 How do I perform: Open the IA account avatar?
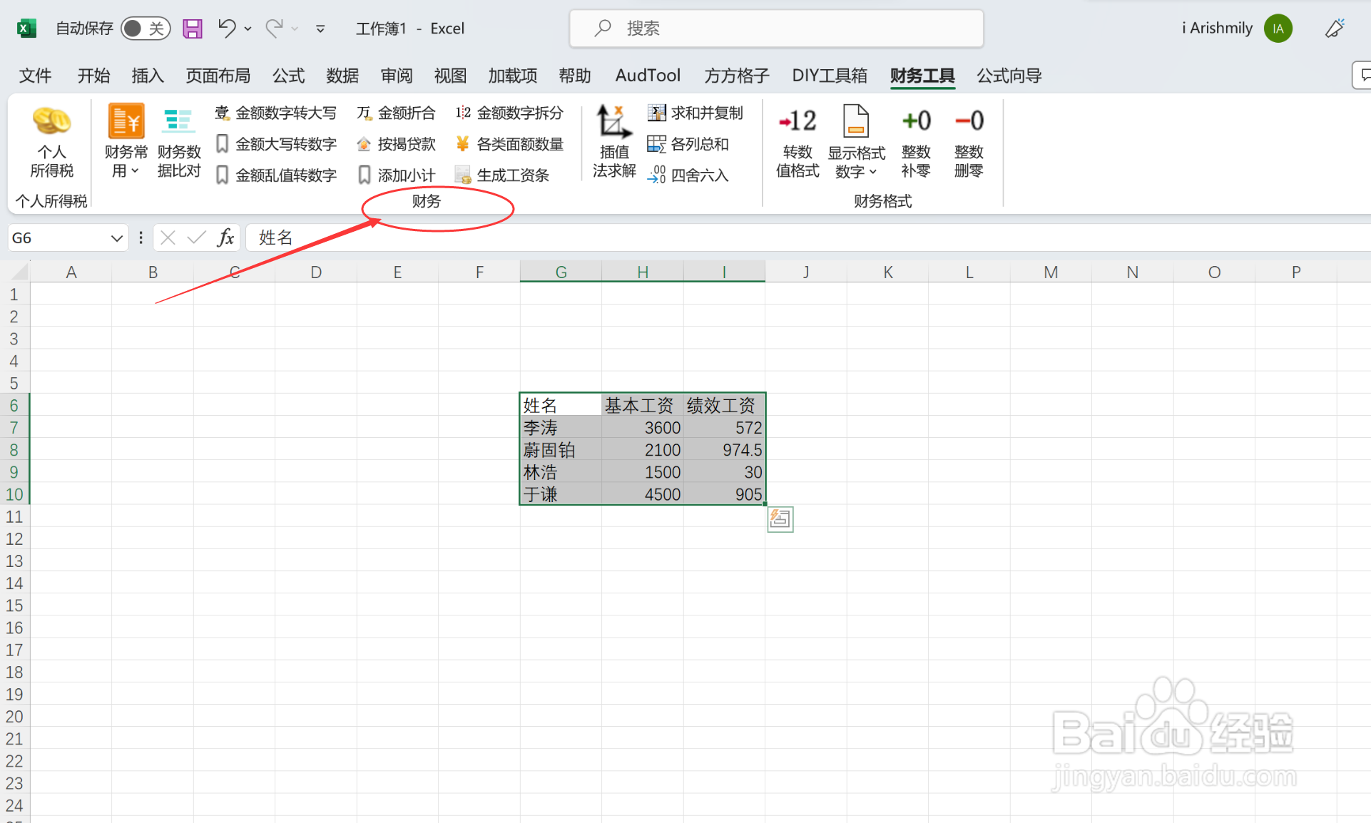tap(1278, 29)
